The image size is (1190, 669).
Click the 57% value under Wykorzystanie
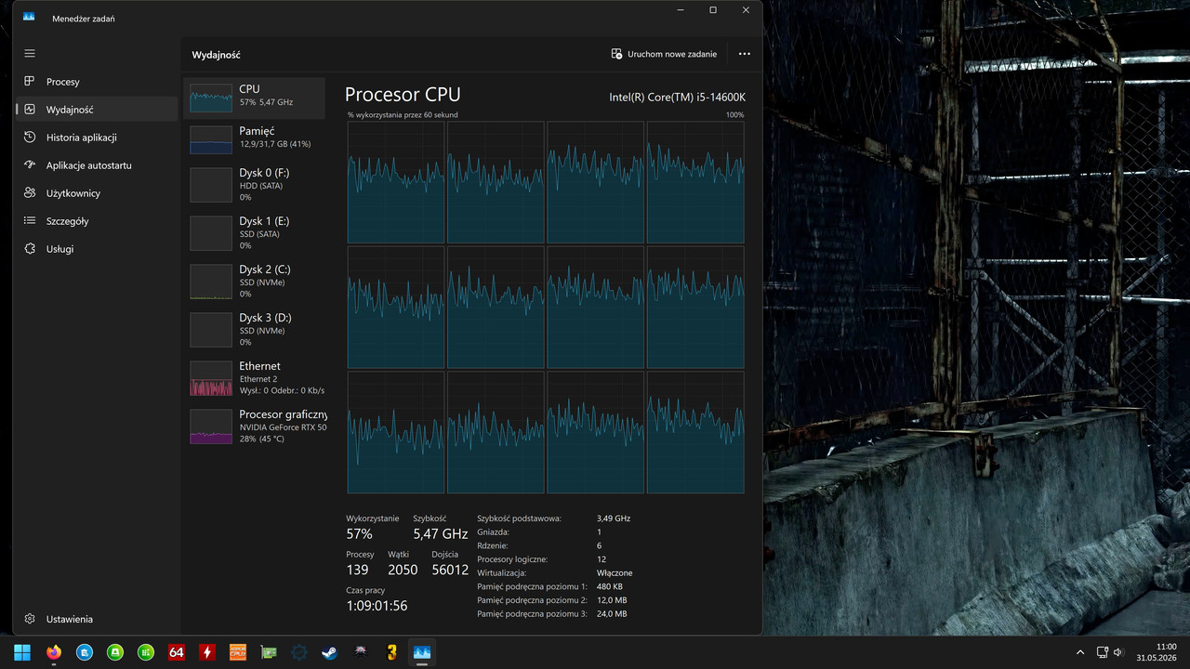pos(359,534)
